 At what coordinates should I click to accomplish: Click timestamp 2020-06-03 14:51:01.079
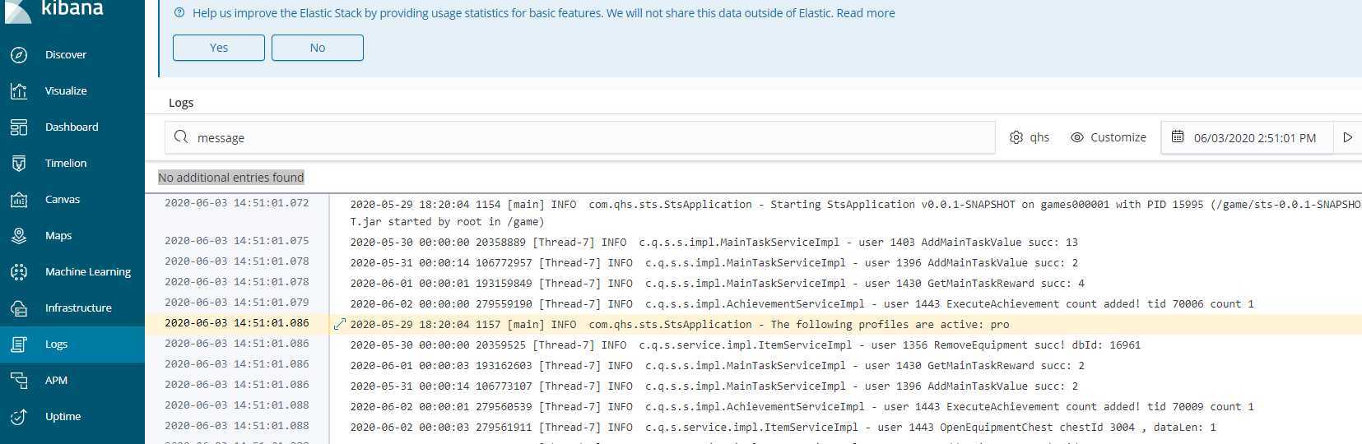pos(237,303)
